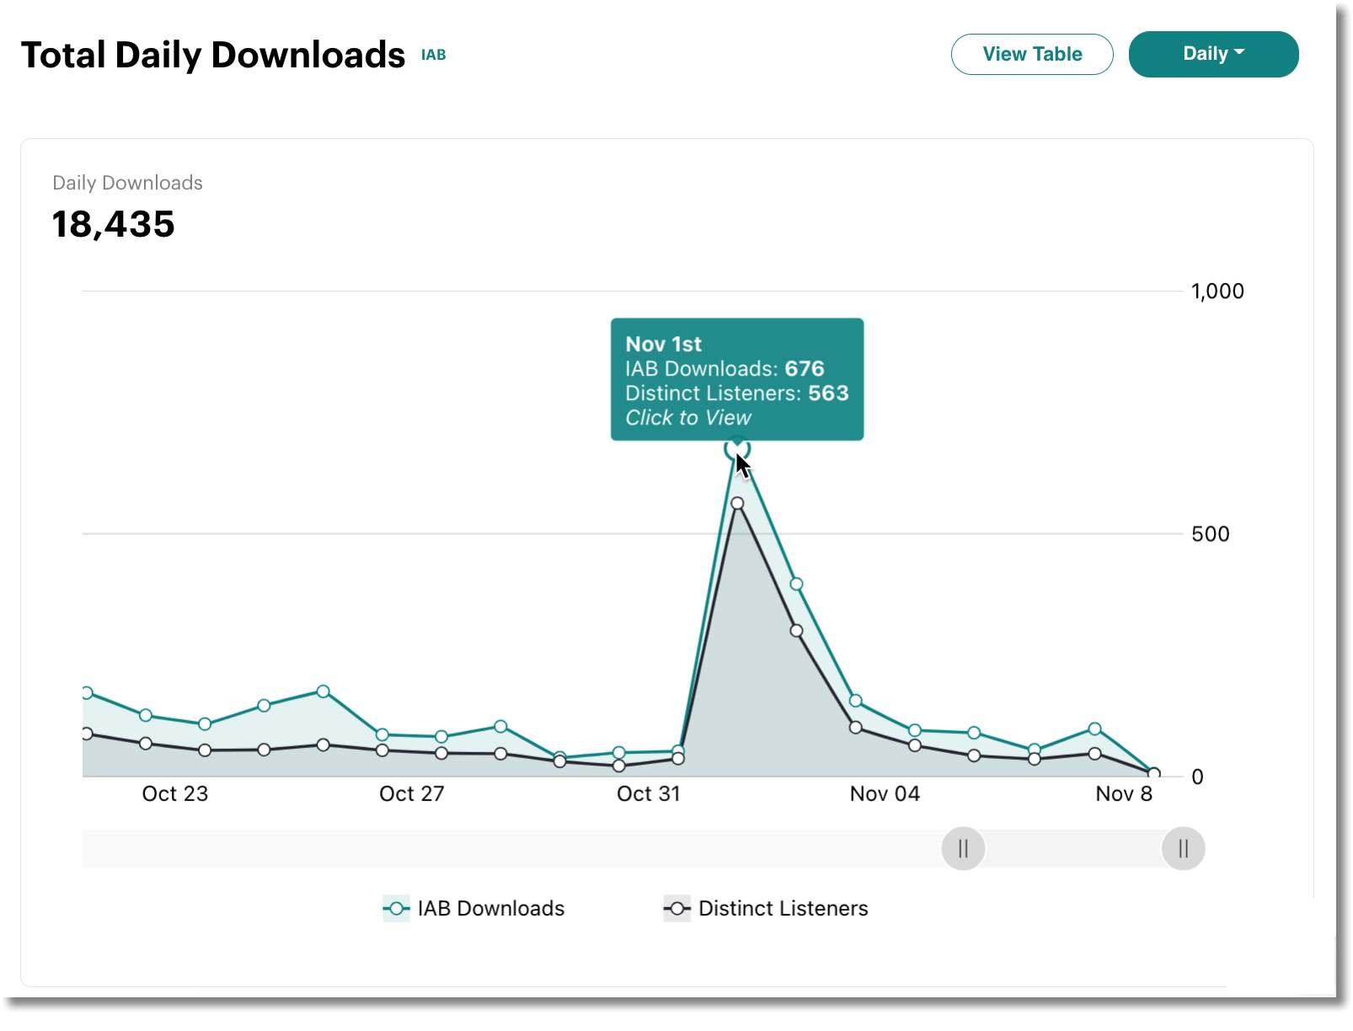Click the Nov 1st IAB Downloads peak point
Viewport: 1353px width, 1031px height.
coord(737,449)
